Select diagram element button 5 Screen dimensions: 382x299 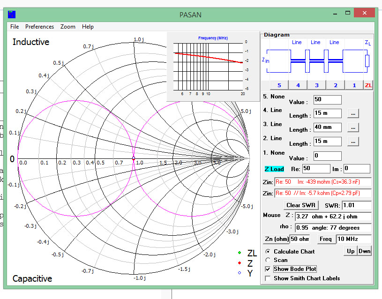pyautogui.click(x=279, y=85)
